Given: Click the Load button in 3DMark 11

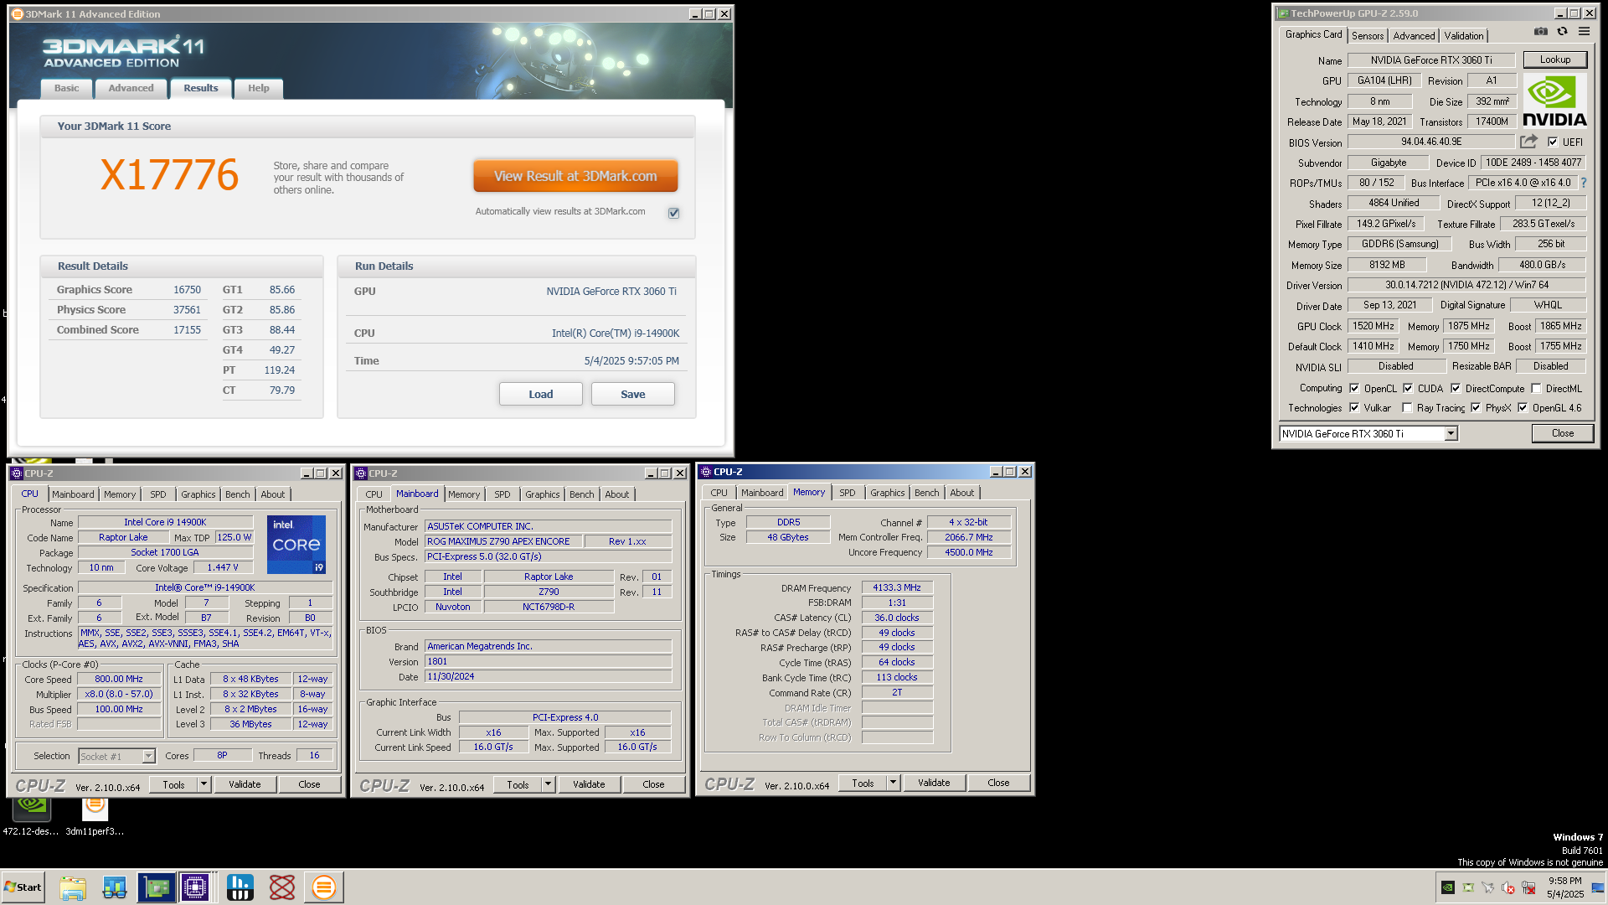Looking at the screenshot, I should click(540, 395).
